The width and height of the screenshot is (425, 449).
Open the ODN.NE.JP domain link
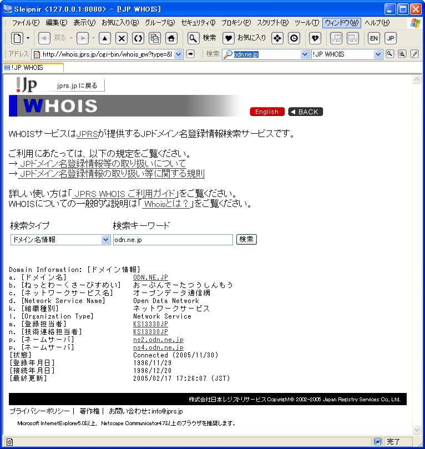[x=150, y=278]
